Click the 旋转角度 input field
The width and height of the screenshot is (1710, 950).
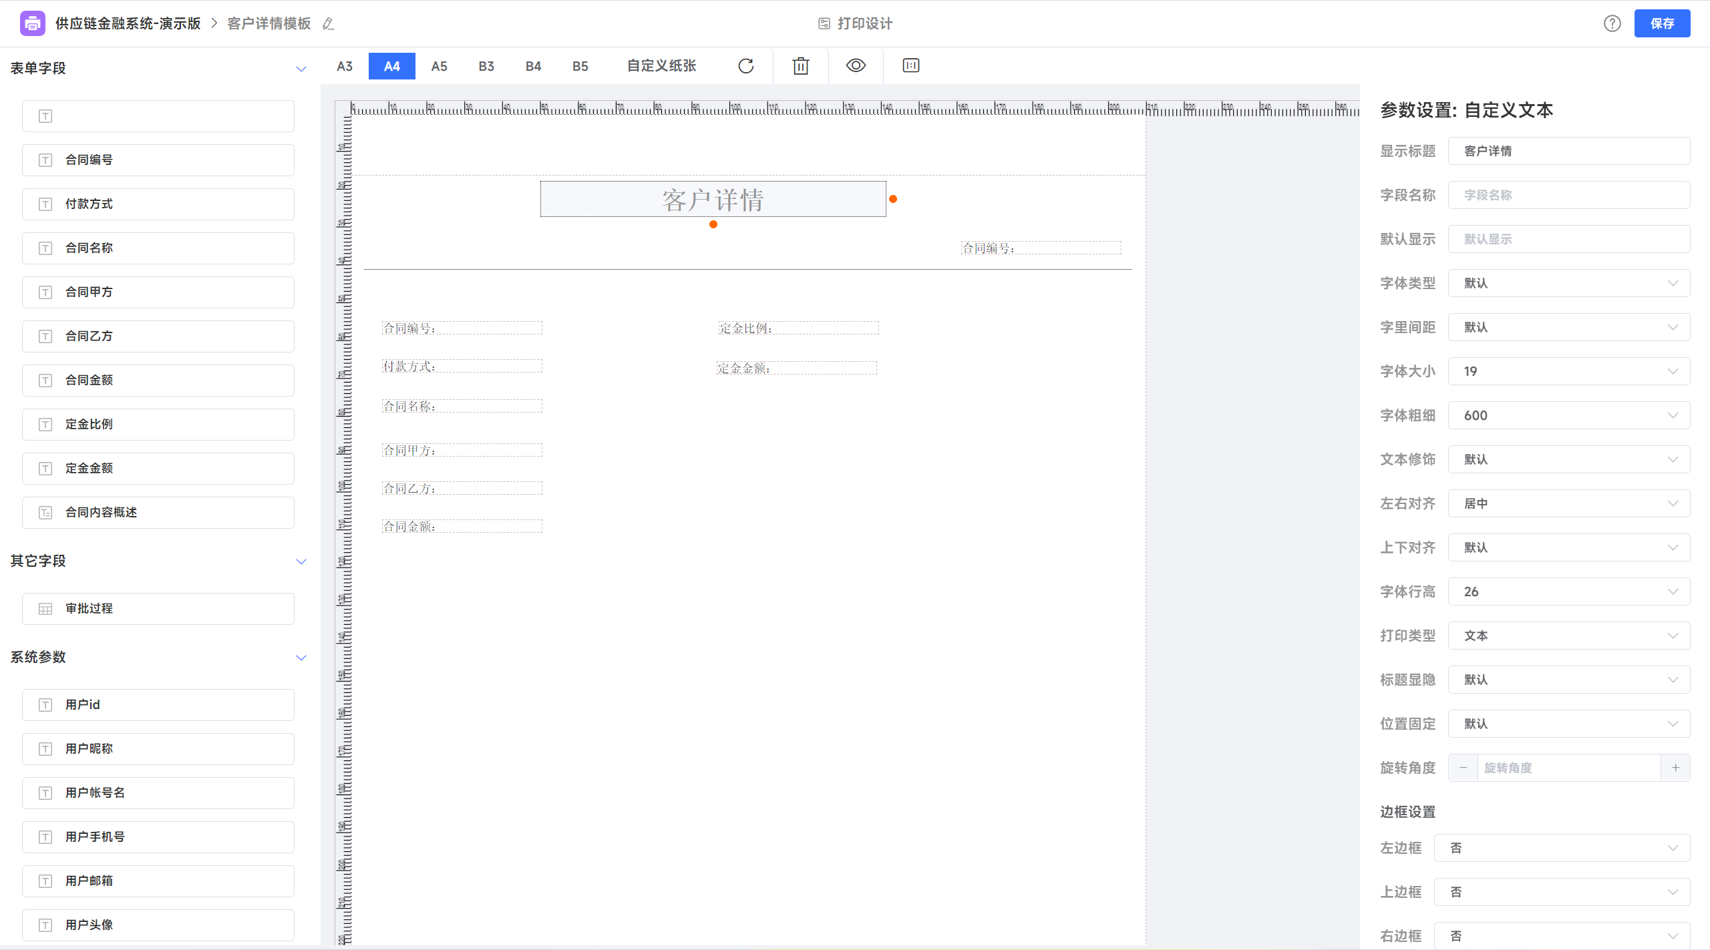(x=1569, y=768)
